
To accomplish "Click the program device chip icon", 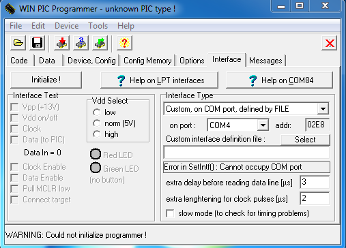I will point(61,43).
